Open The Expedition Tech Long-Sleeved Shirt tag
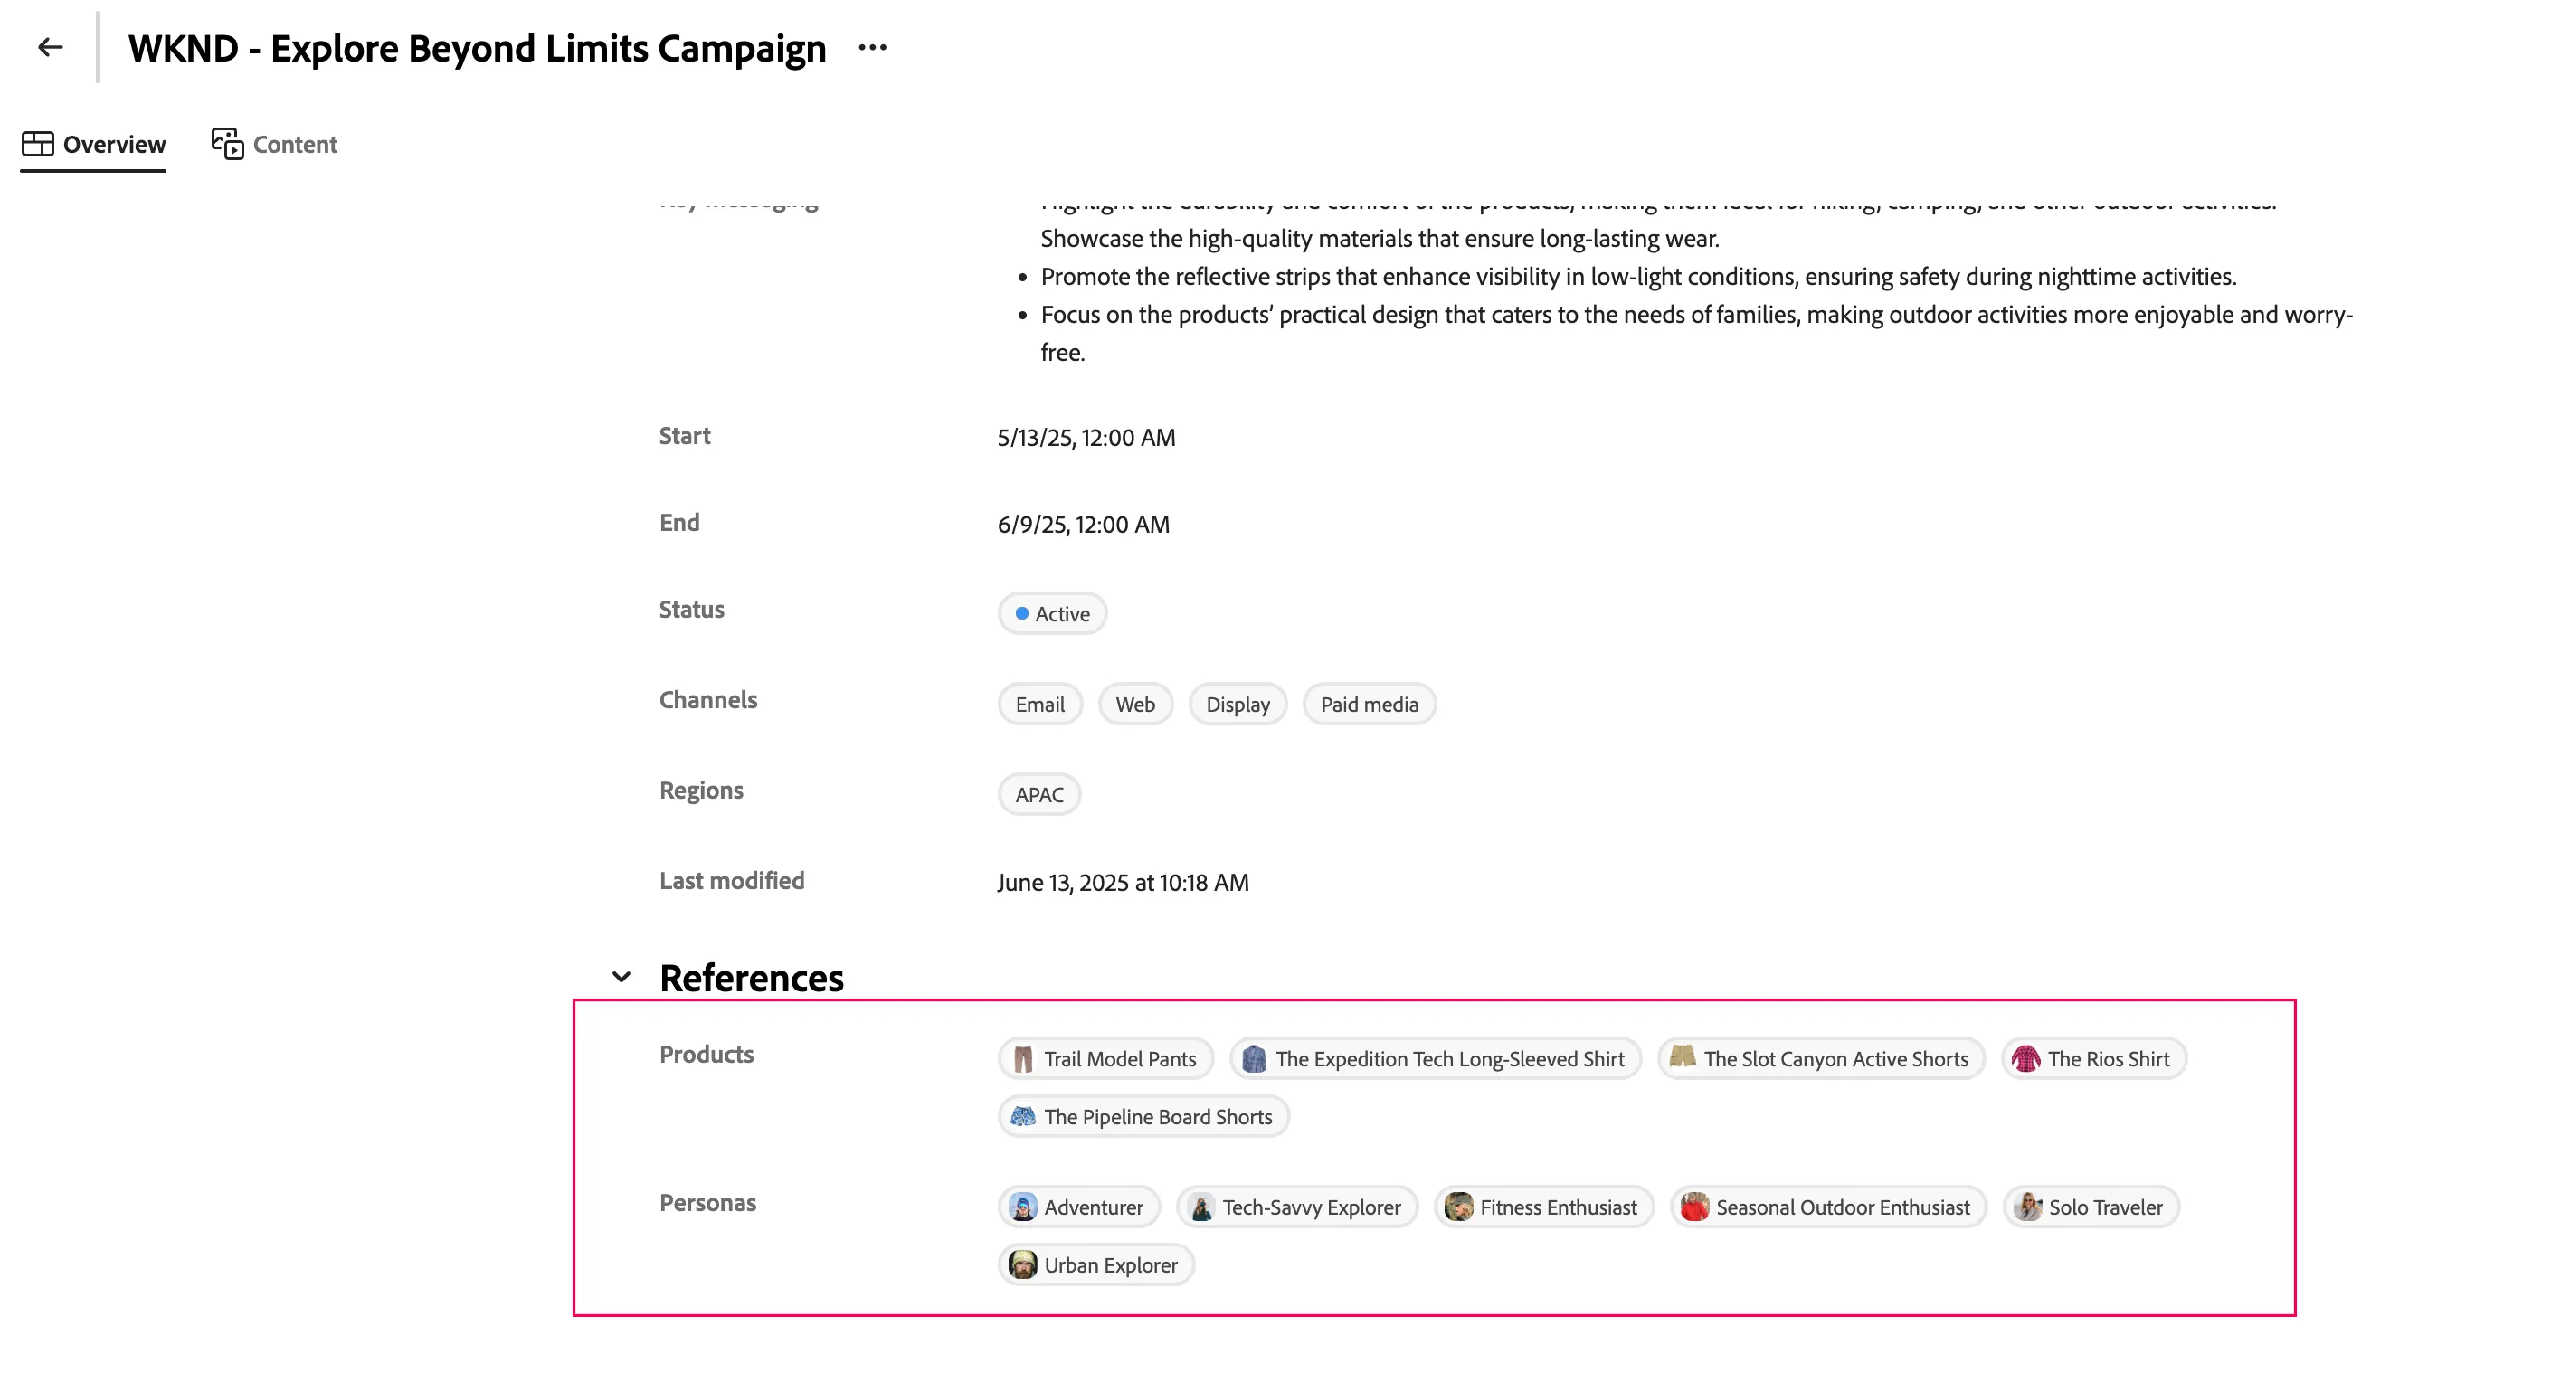The image size is (2551, 1373). [1436, 1059]
